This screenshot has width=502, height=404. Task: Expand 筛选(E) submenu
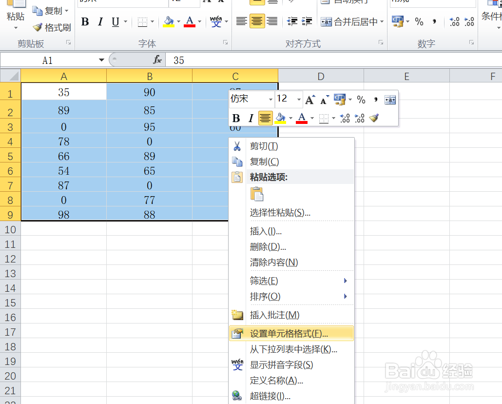291,281
